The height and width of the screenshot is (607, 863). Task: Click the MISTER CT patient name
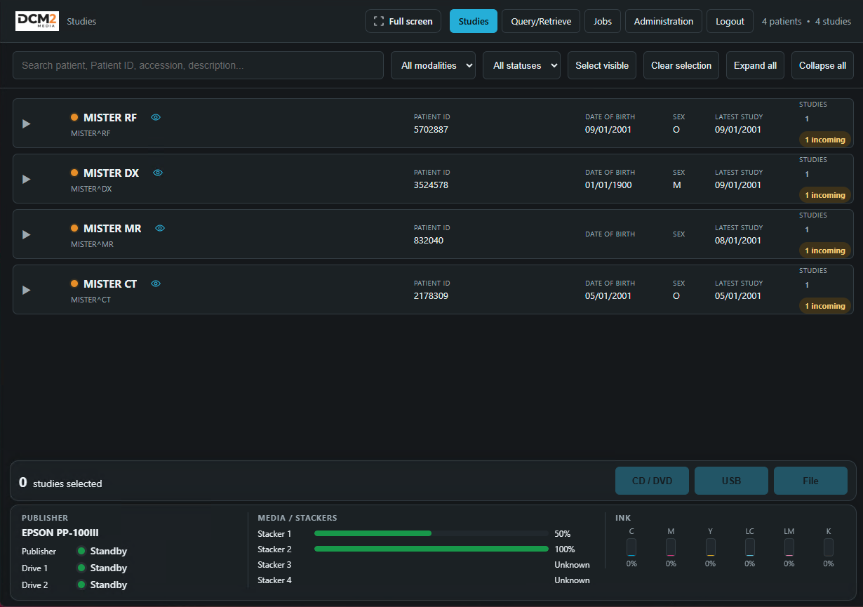pos(110,284)
